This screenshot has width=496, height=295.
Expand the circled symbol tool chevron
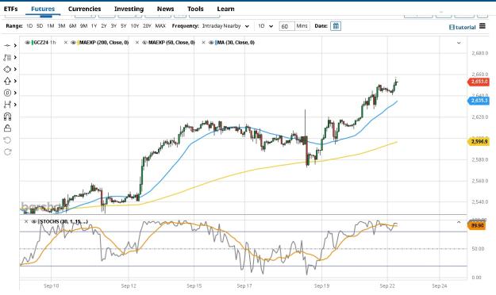(15, 93)
